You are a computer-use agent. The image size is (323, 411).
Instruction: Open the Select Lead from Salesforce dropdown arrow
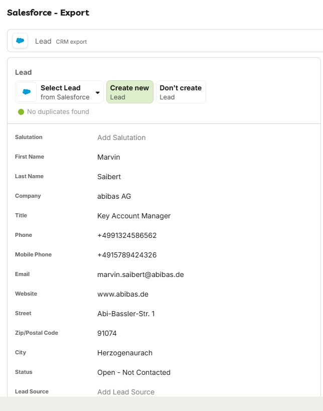[x=97, y=92]
